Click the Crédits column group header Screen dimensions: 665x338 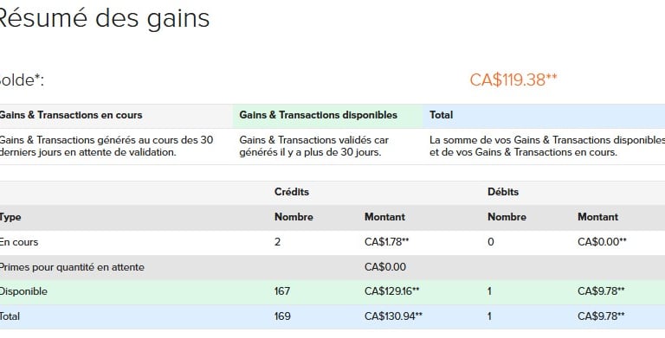(291, 192)
